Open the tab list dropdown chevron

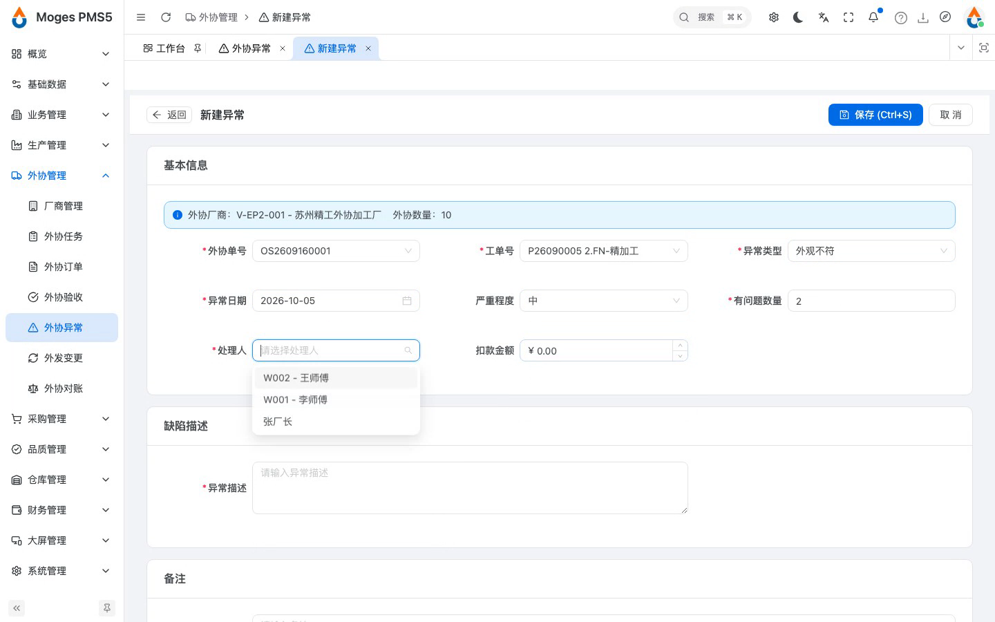point(961,48)
